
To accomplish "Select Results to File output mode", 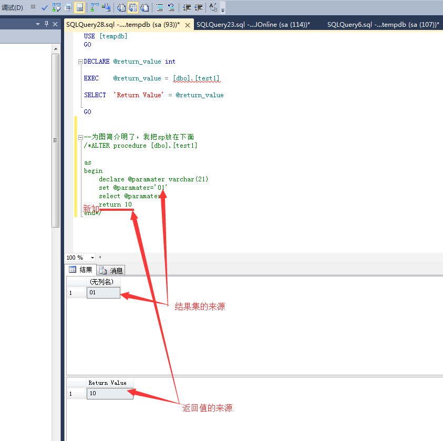I will 145,8.
